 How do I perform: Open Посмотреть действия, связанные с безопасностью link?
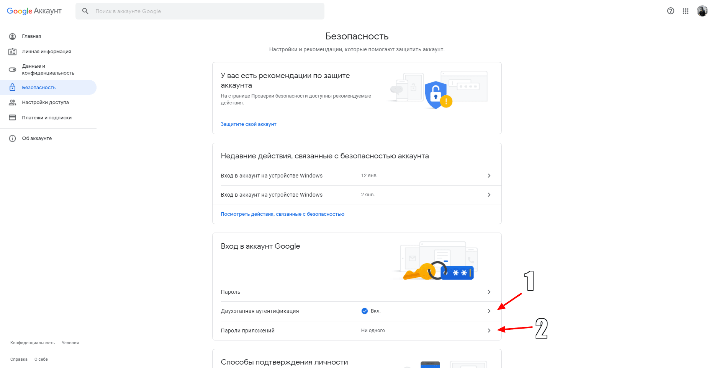282,214
